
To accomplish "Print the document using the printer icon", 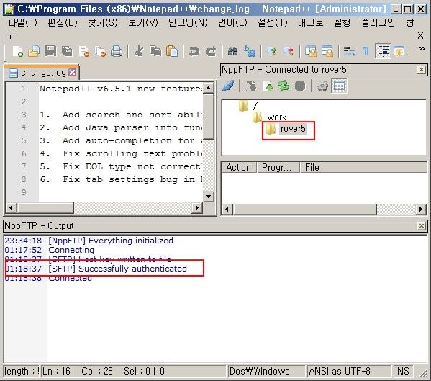I will coord(117,51).
